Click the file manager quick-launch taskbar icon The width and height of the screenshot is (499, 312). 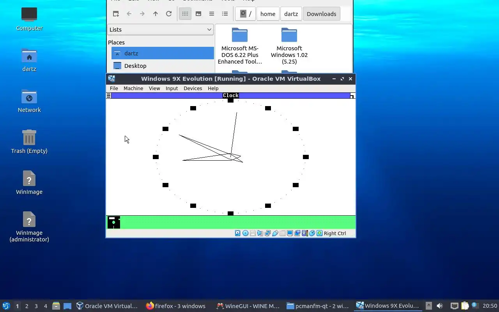(56, 306)
